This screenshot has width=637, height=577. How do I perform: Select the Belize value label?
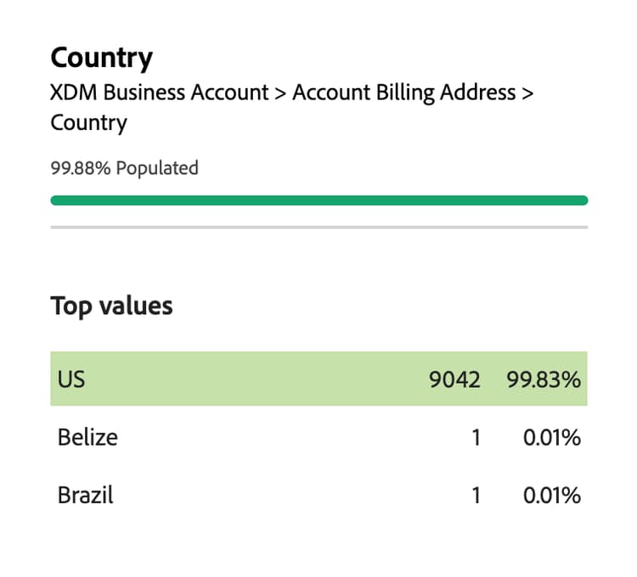[x=87, y=437]
